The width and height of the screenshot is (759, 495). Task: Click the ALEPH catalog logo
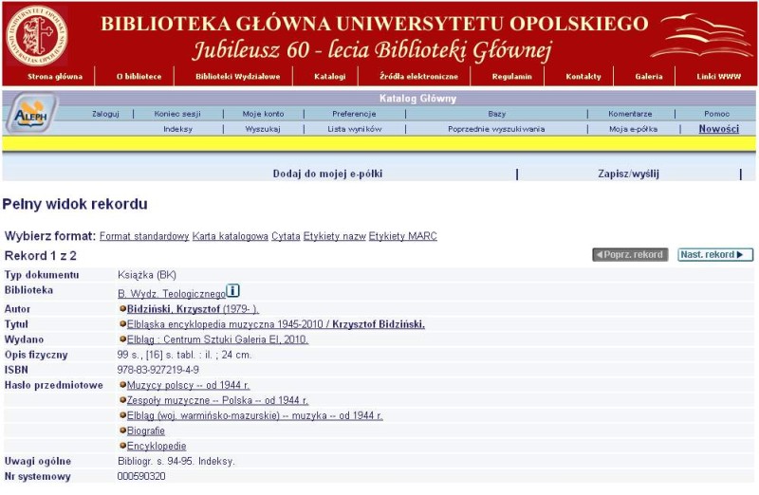pyautogui.click(x=31, y=114)
